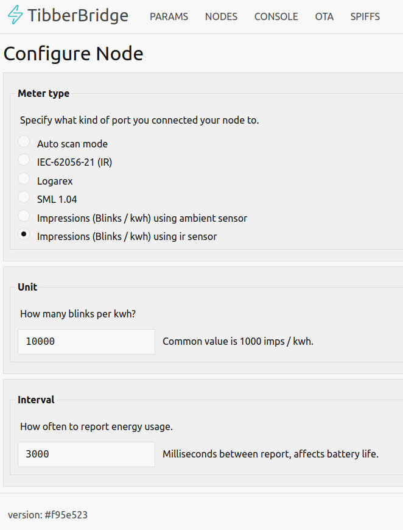403x530 pixels.
Task: Select Impressions using ambient sensor radio
Action: pyautogui.click(x=24, y=216)
